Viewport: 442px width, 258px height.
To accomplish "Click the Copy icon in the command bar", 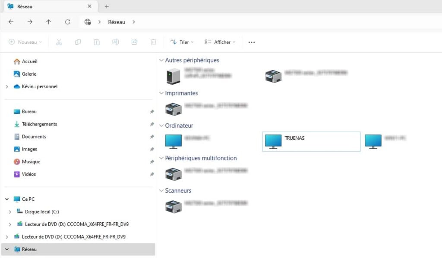I will coord(78,42).
